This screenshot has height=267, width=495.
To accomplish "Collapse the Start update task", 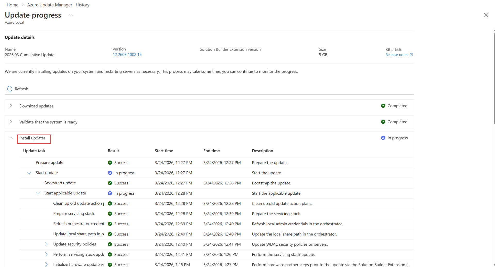I will 29,173.
